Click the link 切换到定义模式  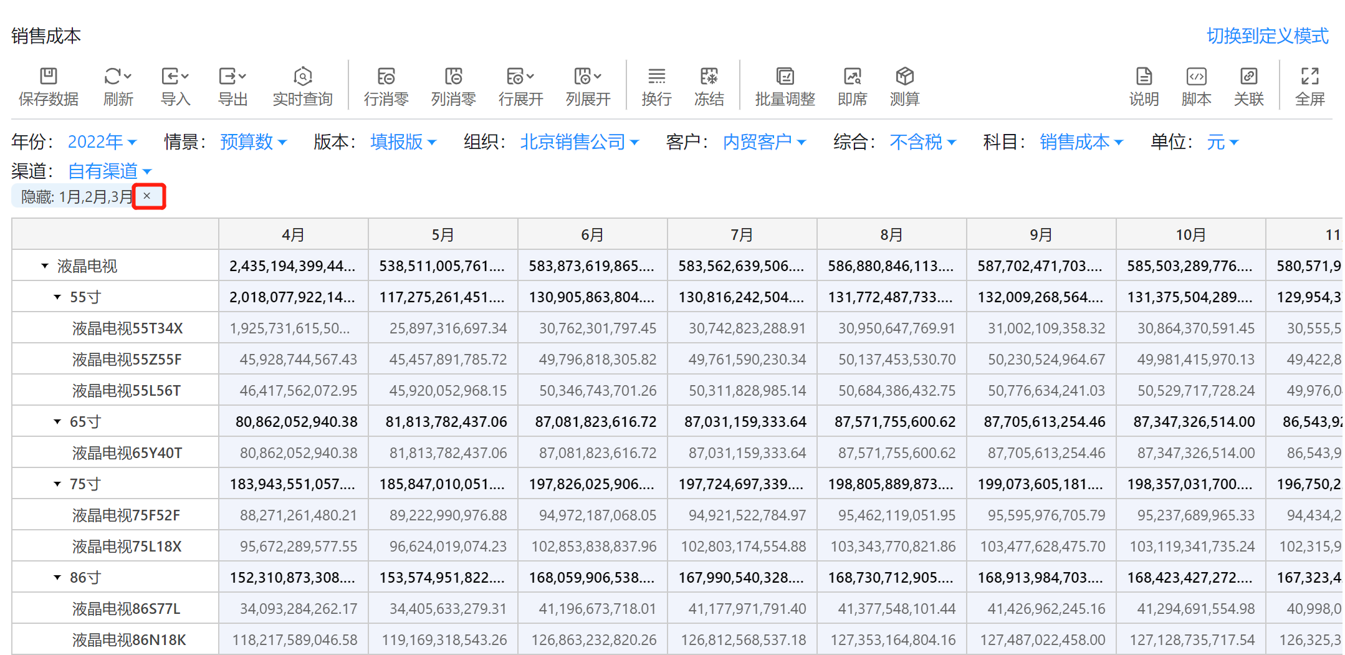coord(1267,36)
